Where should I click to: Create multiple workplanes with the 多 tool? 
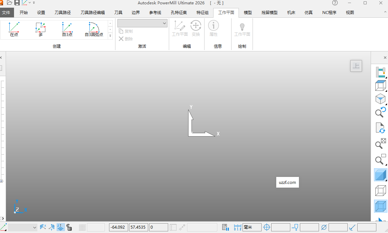point(40,29)
